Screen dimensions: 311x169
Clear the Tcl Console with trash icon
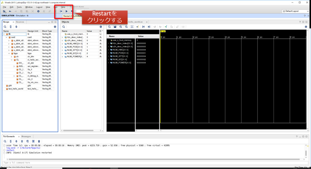pos(39,141)
